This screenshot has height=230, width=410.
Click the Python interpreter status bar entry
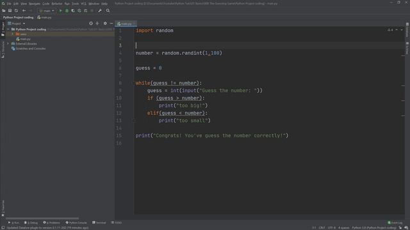pyautogui.click(x=374, y=227)
